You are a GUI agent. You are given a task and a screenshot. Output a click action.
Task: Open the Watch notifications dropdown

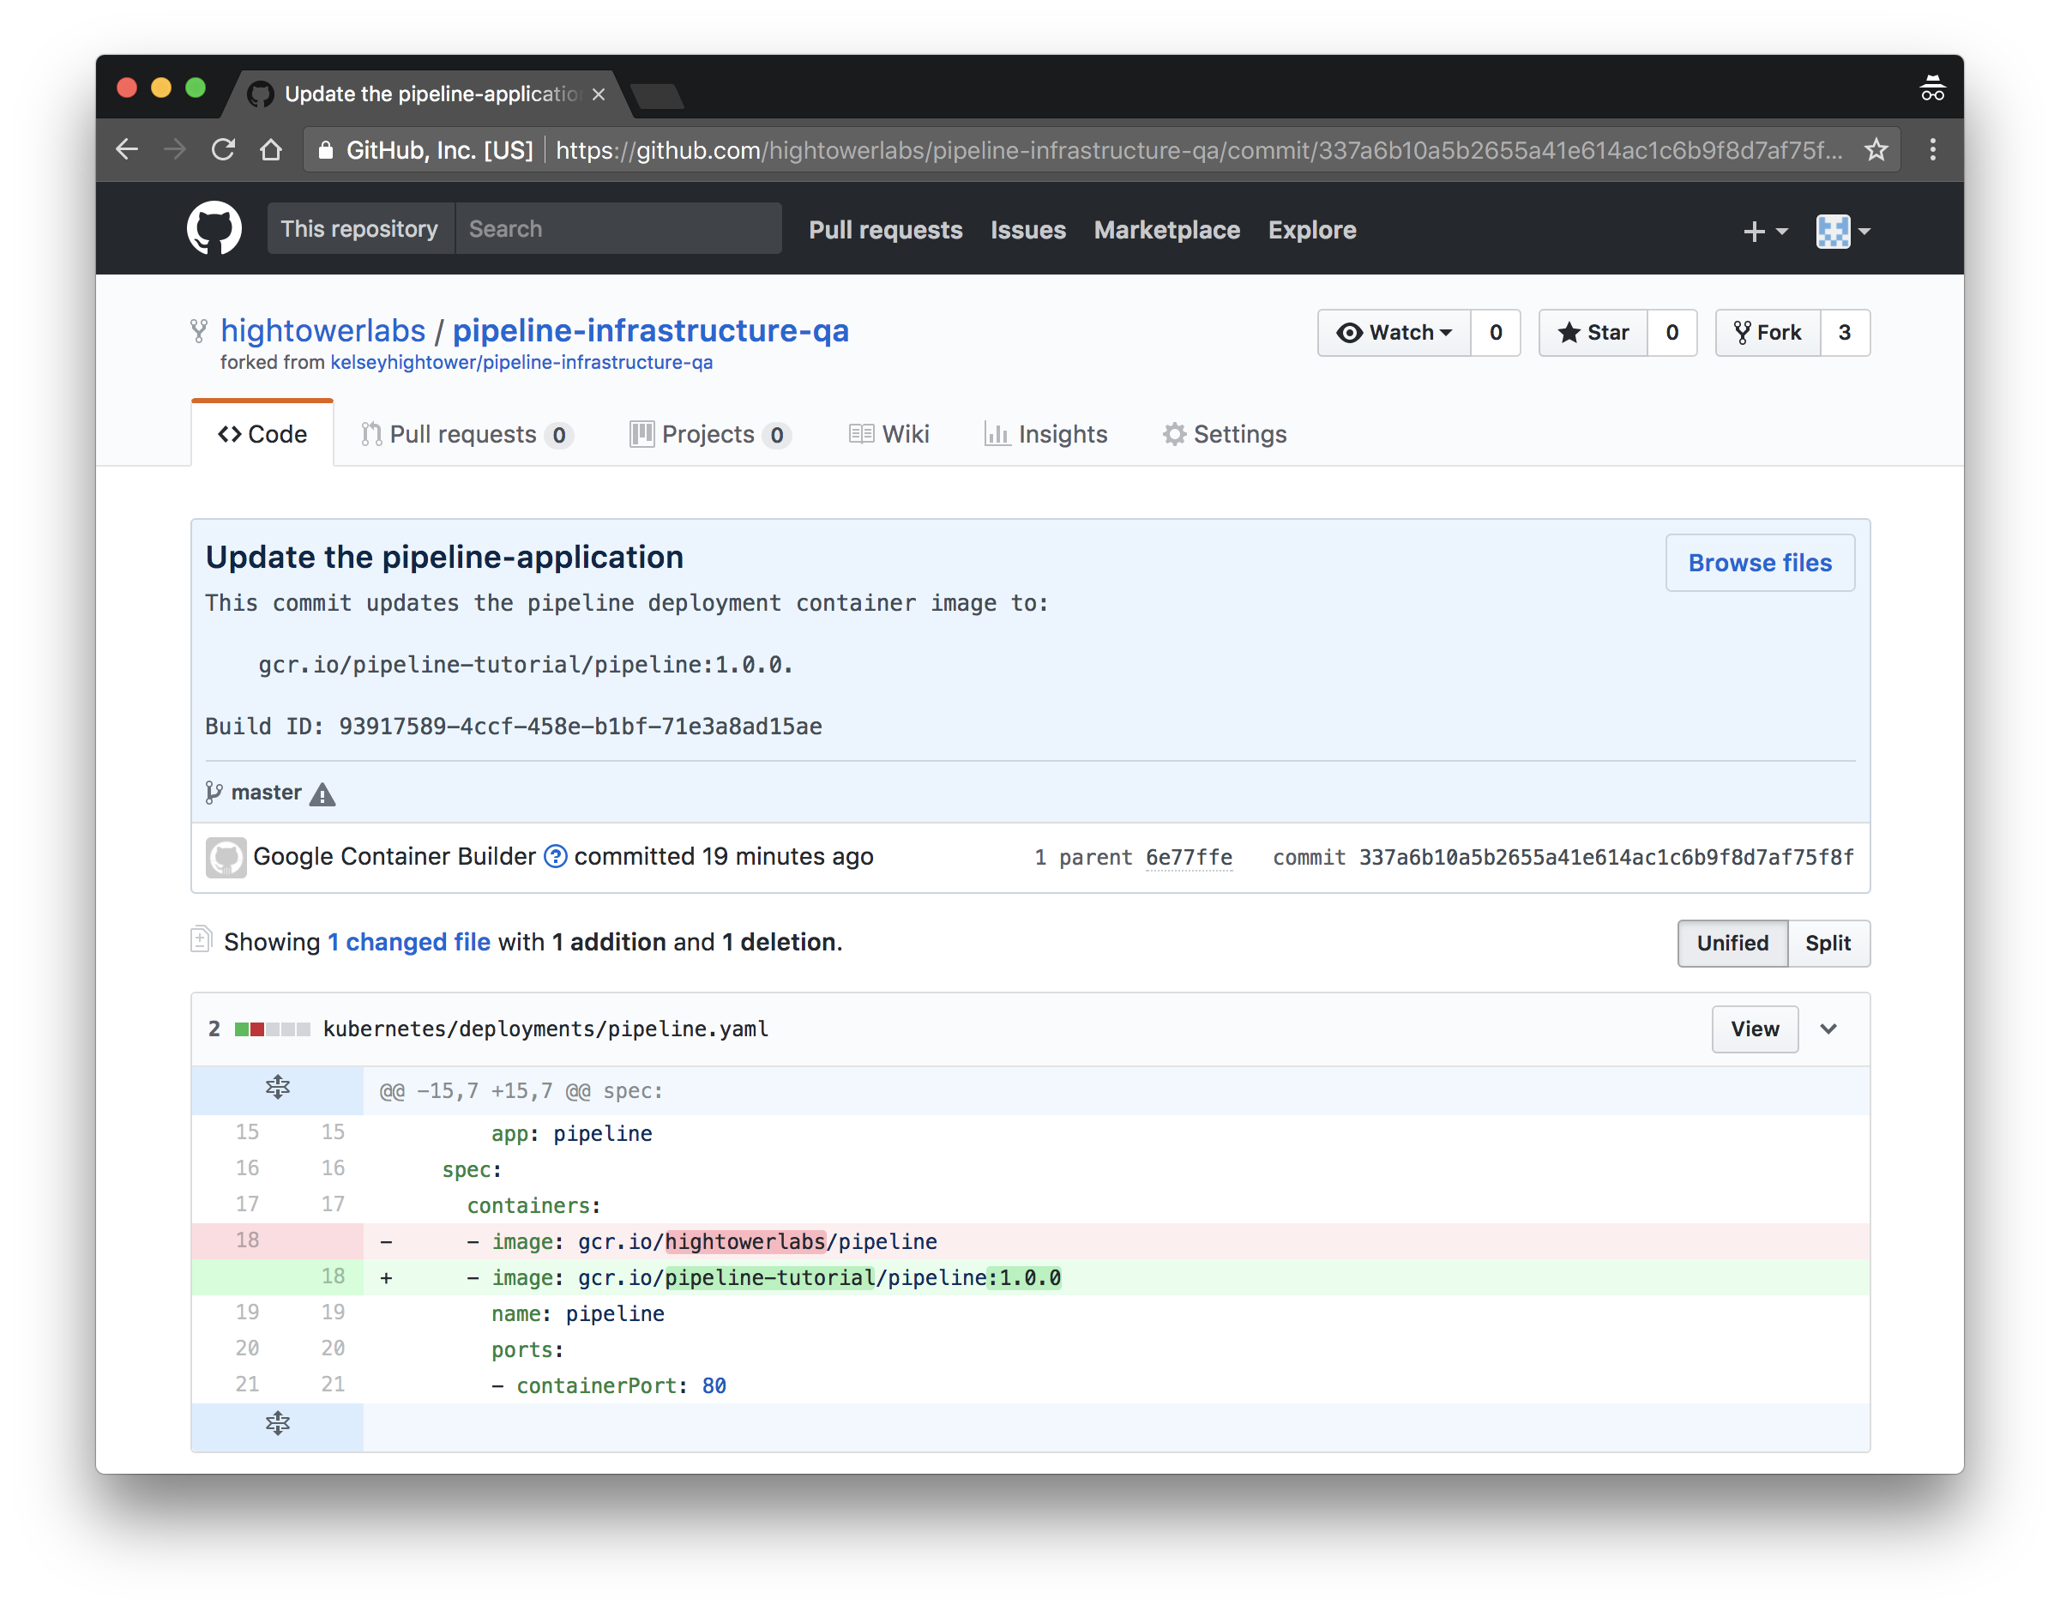1394,333
